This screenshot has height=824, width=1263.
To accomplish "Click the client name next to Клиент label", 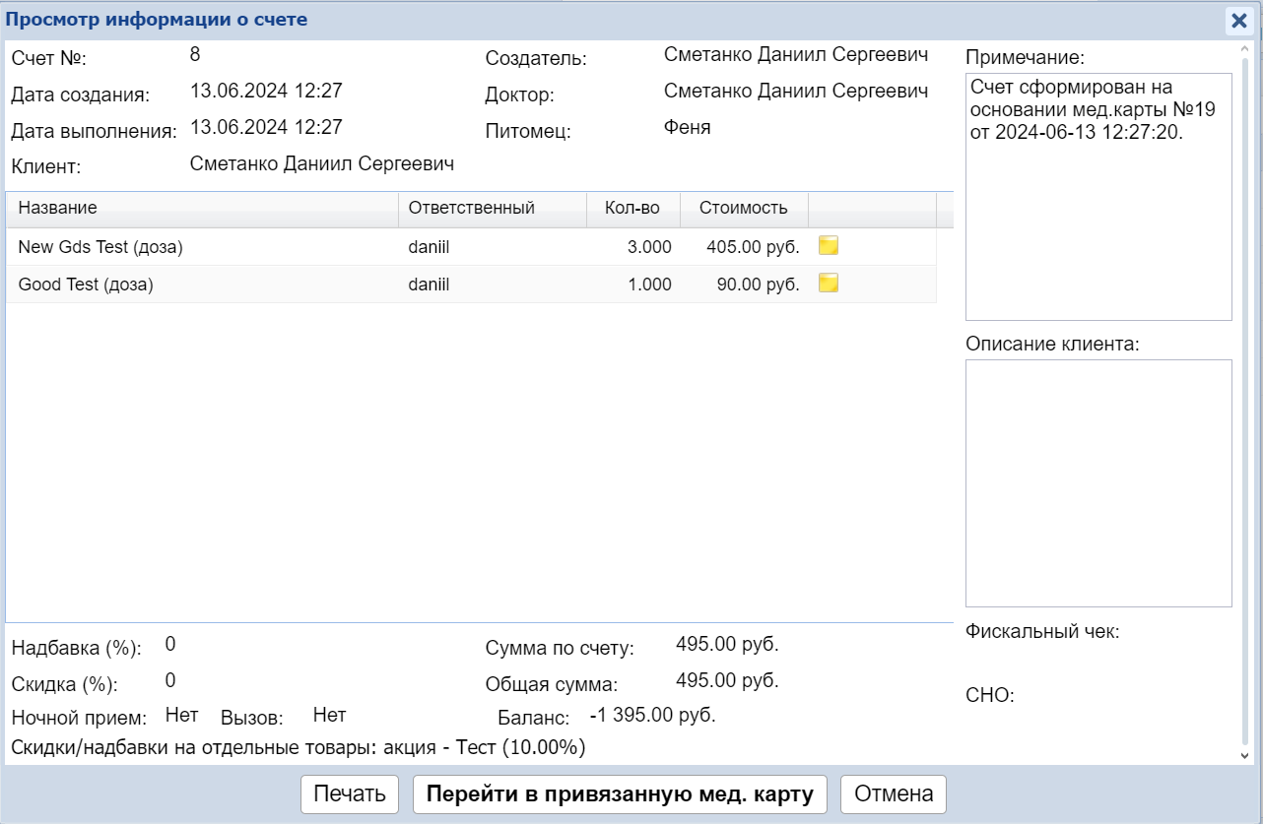I will (321, 164).
